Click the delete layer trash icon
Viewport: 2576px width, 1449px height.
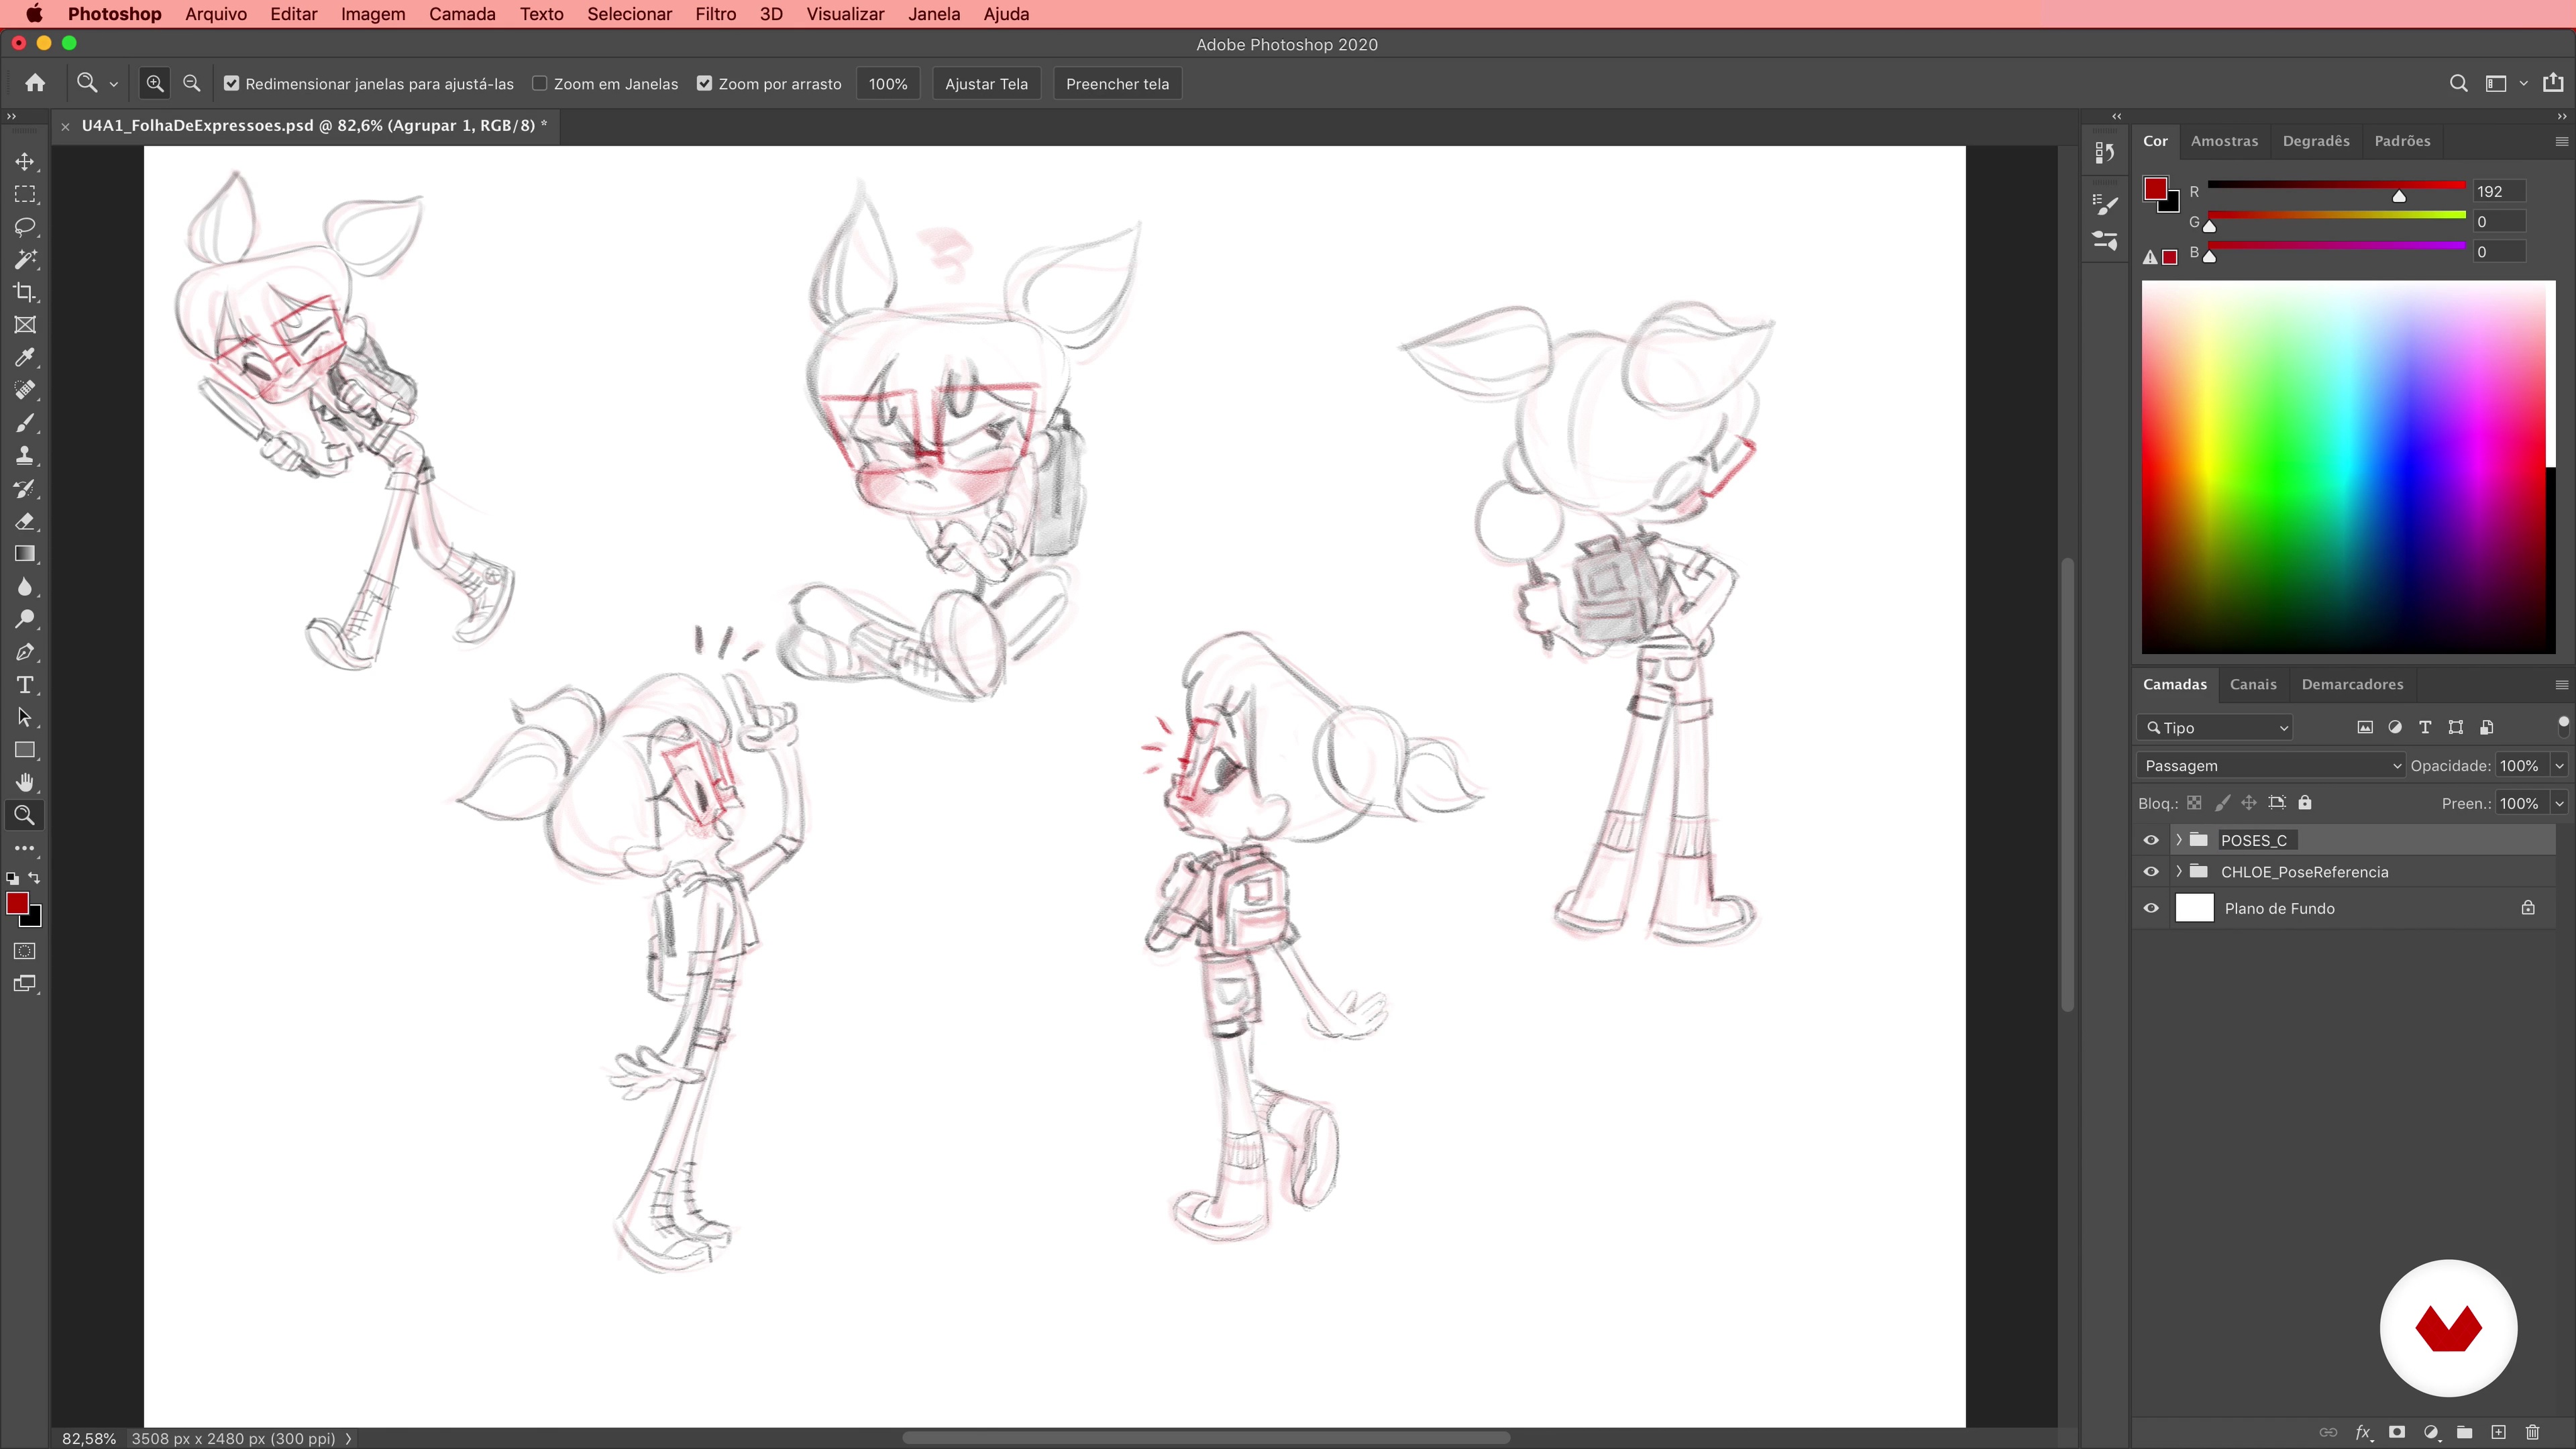(2532, 1432)
